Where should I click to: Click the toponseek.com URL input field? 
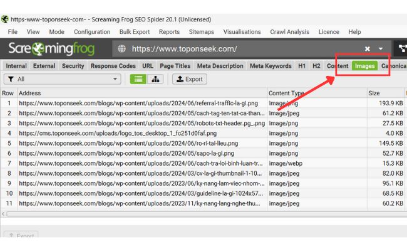pos(244,48)
